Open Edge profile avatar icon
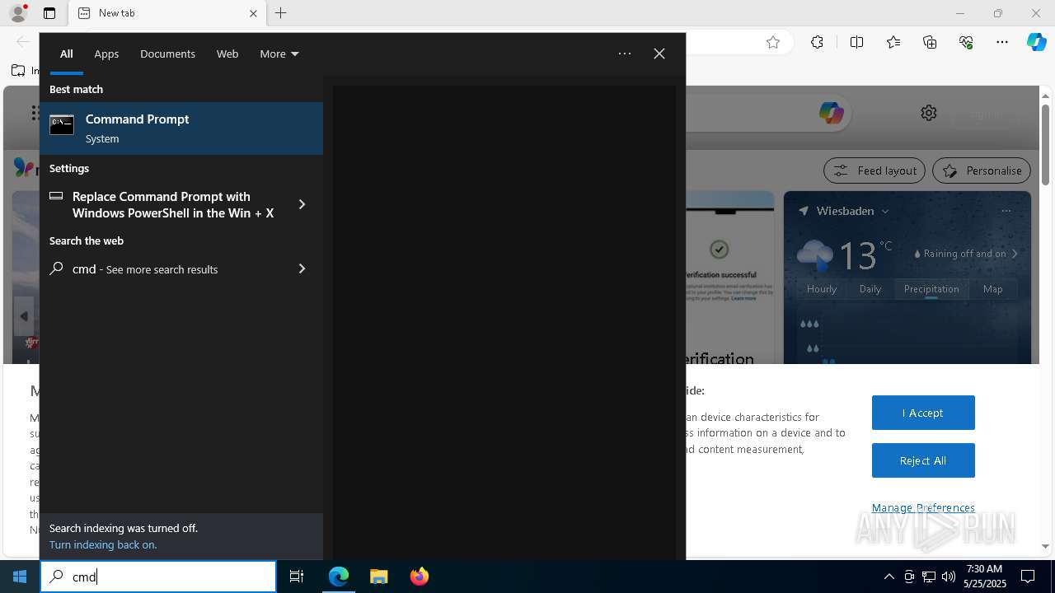 click(18, 13)
